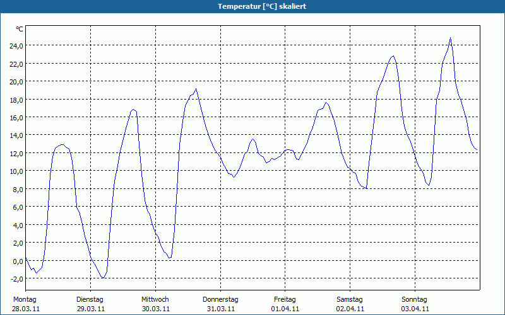Click the Samstag day label
Image resolution: width=505 pixels, height=315 pixels.
(x=350, y=300)
